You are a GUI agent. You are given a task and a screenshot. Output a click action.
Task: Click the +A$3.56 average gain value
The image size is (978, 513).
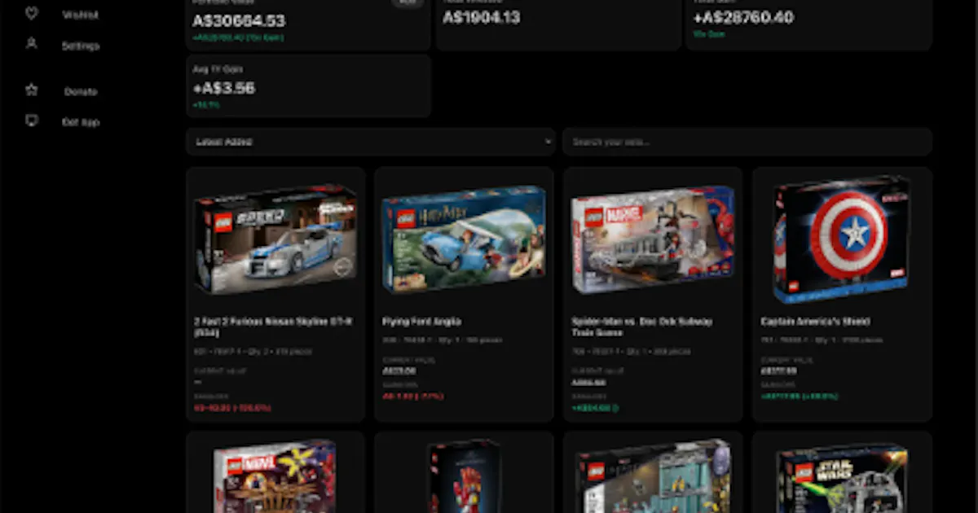pyautogui.click(x=224, y=88)
